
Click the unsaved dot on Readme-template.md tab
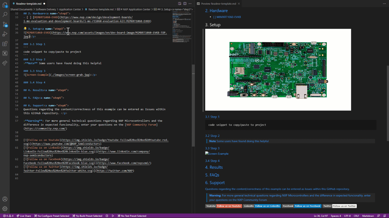click(x=44, y=4)
